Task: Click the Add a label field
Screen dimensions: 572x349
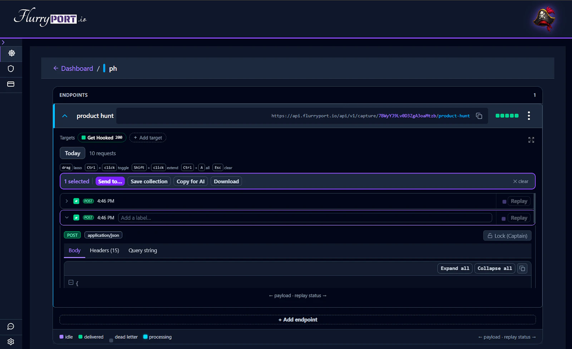Action: 305,218
